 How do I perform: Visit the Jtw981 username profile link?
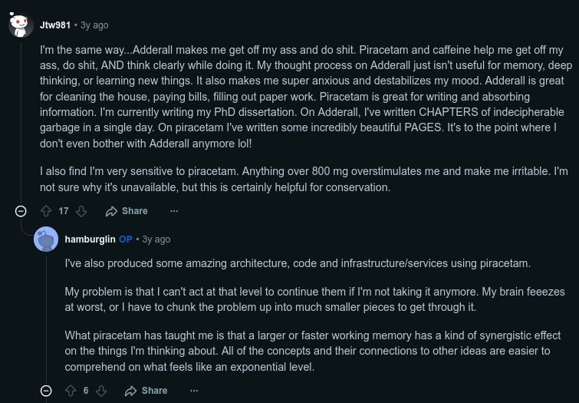[55, 25]
